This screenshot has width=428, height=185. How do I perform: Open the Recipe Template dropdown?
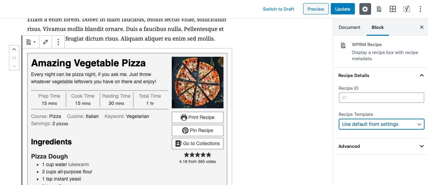(381, 124)
